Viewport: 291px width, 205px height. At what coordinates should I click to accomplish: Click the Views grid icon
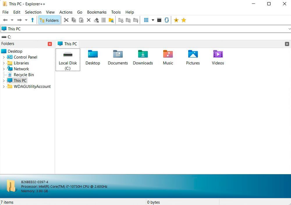[146, 20]
